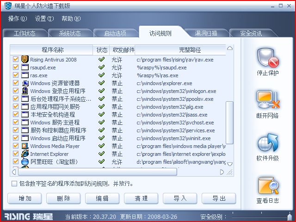Click the list scroll-down arrow
The image size is (296, 222).
coord(230,164)
